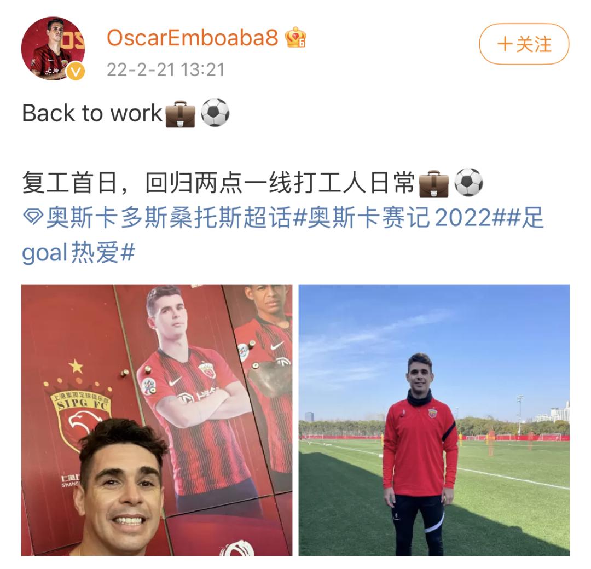Click the diamond super-topic icon

pyautogui.click(x=33, y=217)
